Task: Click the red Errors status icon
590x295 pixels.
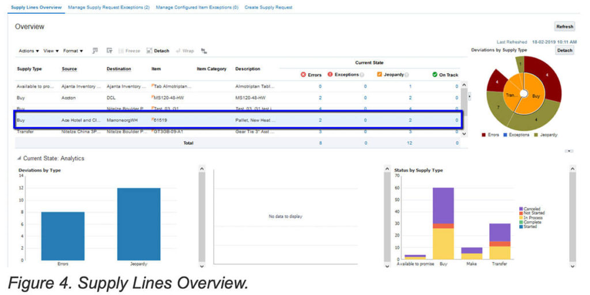Action: [x=303, y=75]
